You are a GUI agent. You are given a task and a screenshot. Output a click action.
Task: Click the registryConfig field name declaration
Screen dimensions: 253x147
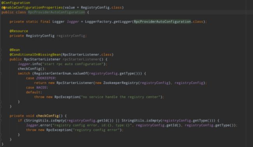tap(71, 36)
